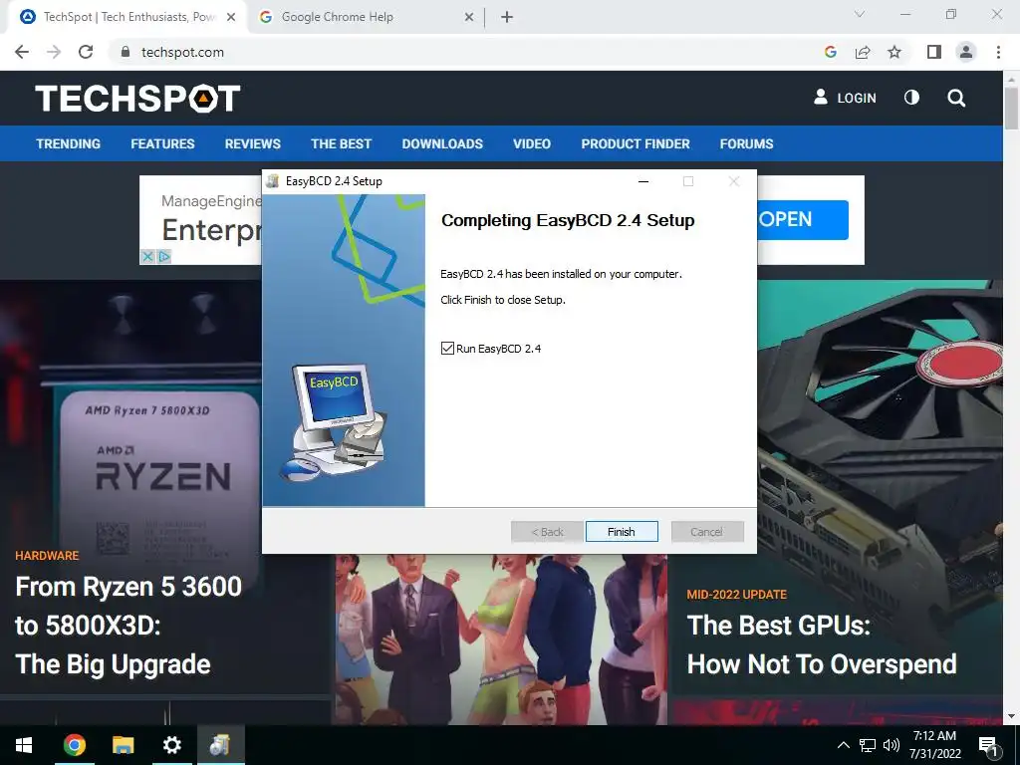This screenshot has height=765, width=1020.
Task: Open the VIDEO menu item
Action: [532, 143]
